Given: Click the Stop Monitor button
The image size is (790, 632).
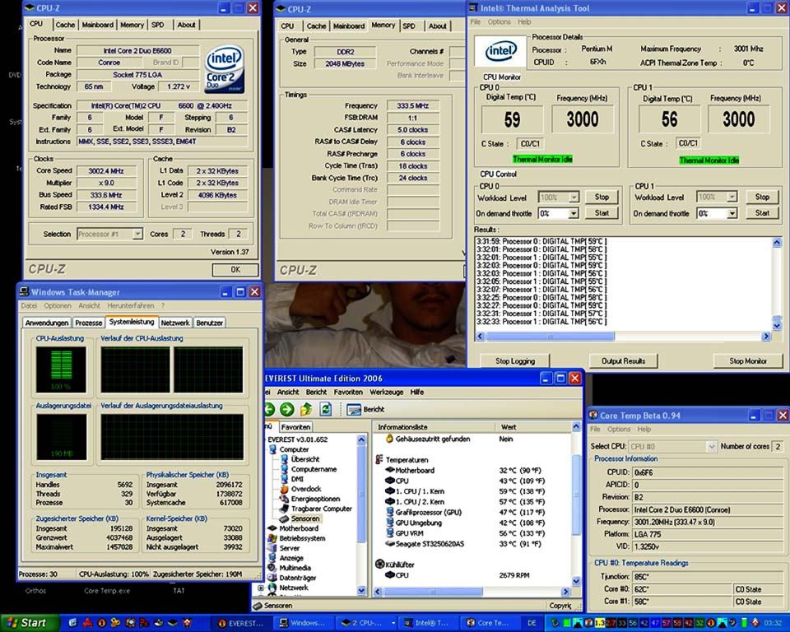Looking at the screenshot, I should [x=748, y=361].
